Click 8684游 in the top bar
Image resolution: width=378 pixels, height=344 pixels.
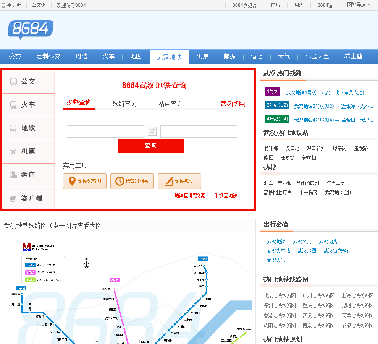325,5
